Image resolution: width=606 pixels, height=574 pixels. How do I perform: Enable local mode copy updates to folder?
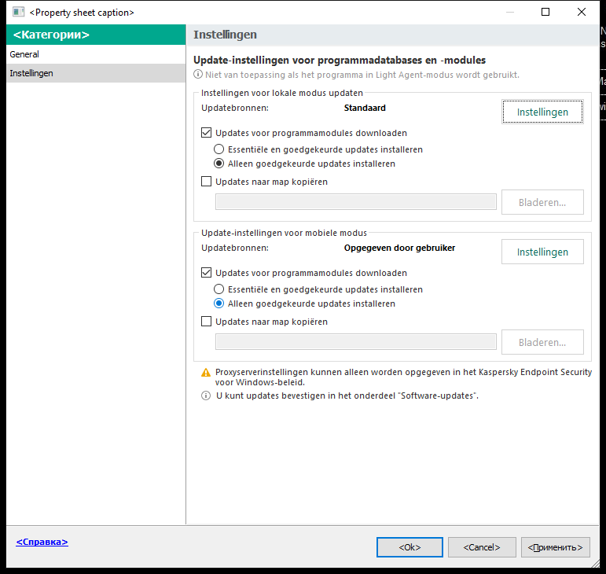tap(207, 182)
